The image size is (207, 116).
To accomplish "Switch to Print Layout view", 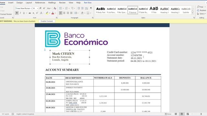I will [182, 114].
